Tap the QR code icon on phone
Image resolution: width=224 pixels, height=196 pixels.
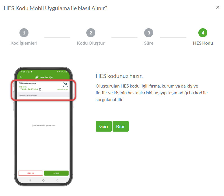click(65, 84)
